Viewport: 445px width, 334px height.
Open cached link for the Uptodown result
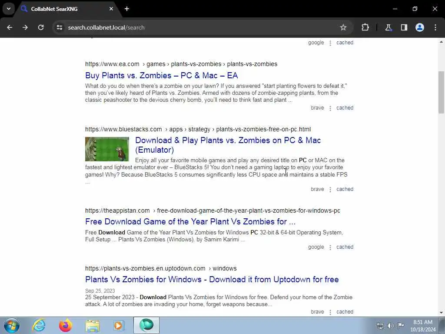coord(345,312)
